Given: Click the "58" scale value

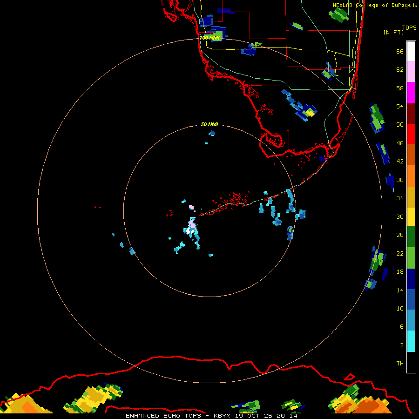Looking at the screenshot, I should coord(400,88).
